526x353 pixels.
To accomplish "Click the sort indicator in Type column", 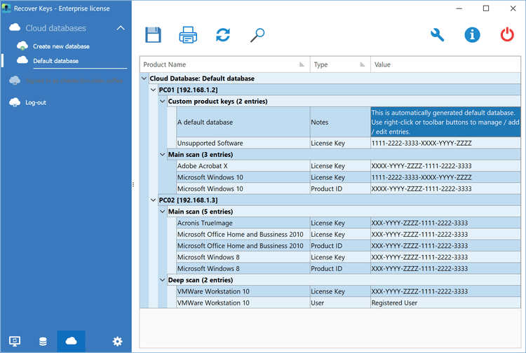I will tap(363, 64).
